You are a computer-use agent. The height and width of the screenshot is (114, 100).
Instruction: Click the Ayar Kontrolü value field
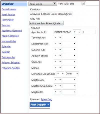(x=88, y=32)
